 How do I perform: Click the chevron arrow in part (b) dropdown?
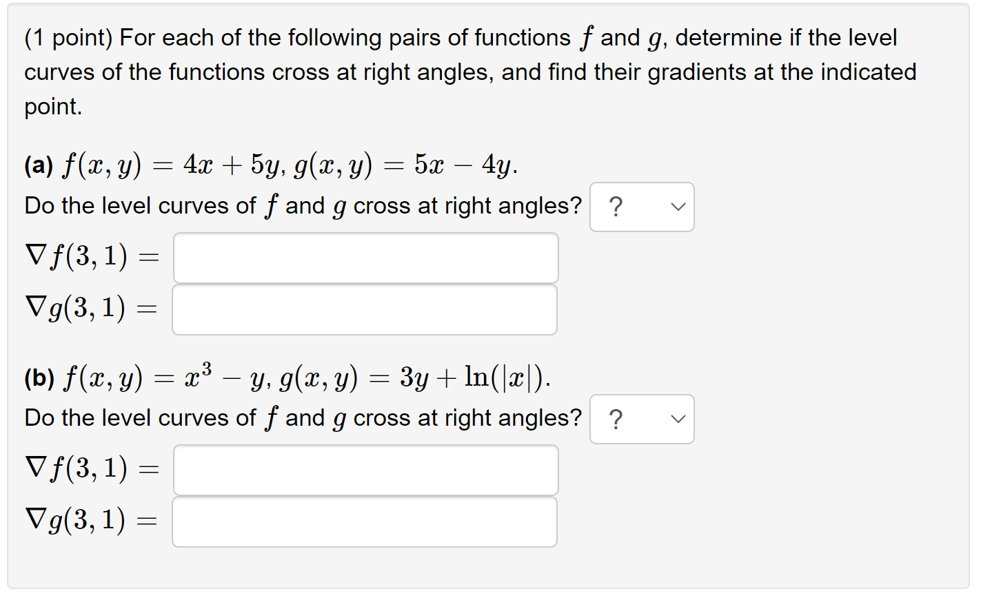(x=678, y=419)
